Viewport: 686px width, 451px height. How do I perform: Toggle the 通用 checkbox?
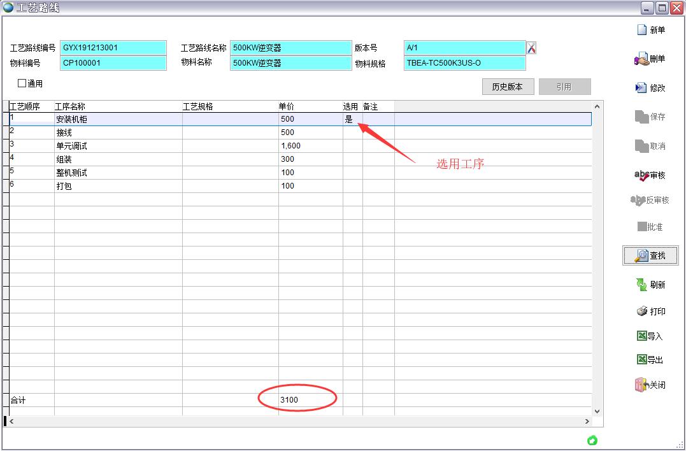22,83
